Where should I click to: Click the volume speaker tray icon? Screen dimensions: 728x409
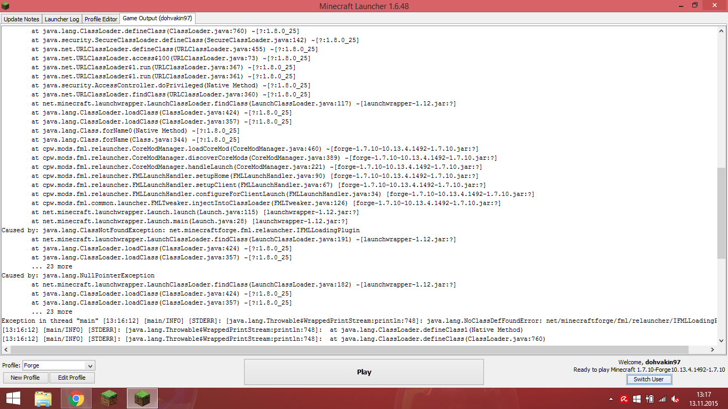tap(675, 399)
